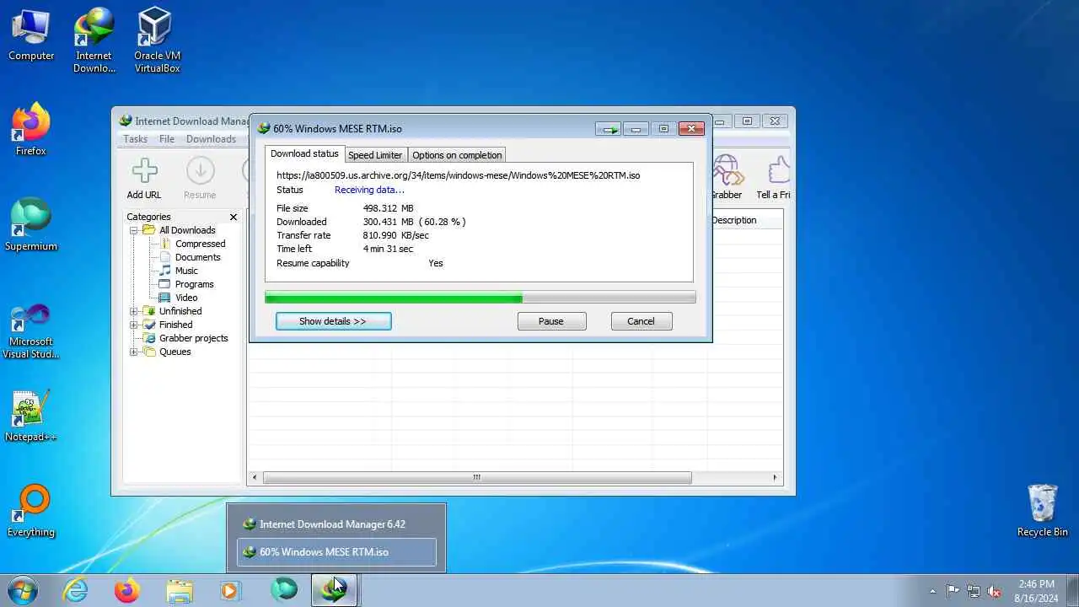Image resolution: width=1079 pixels, height=607 pixels.
Task: Select the Everything desktop shortcut
Action: [31, 511]
